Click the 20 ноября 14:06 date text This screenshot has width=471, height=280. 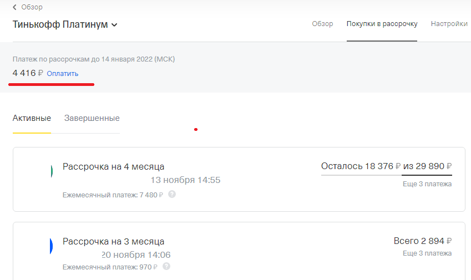tap(136, 255)
